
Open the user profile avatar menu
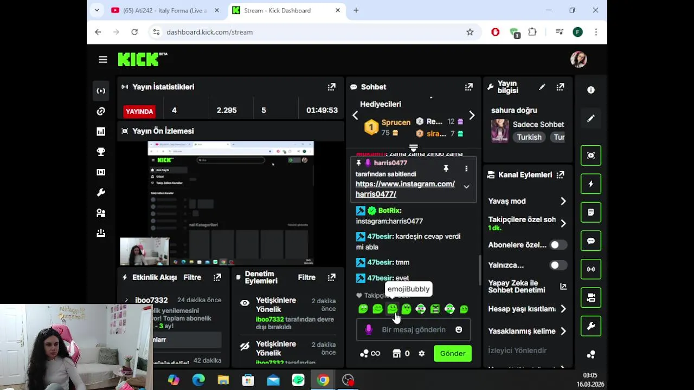coord(579,60)
